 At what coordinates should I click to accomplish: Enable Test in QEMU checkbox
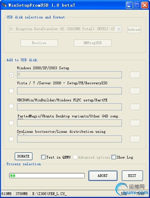(43, 157)
